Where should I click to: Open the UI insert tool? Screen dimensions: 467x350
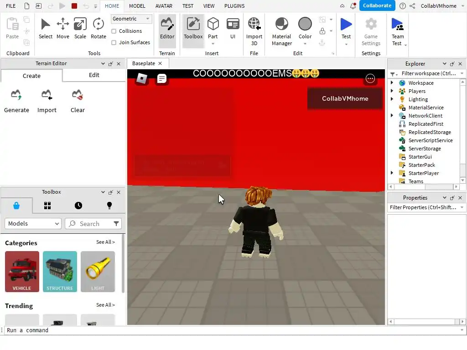click(233, 29)
